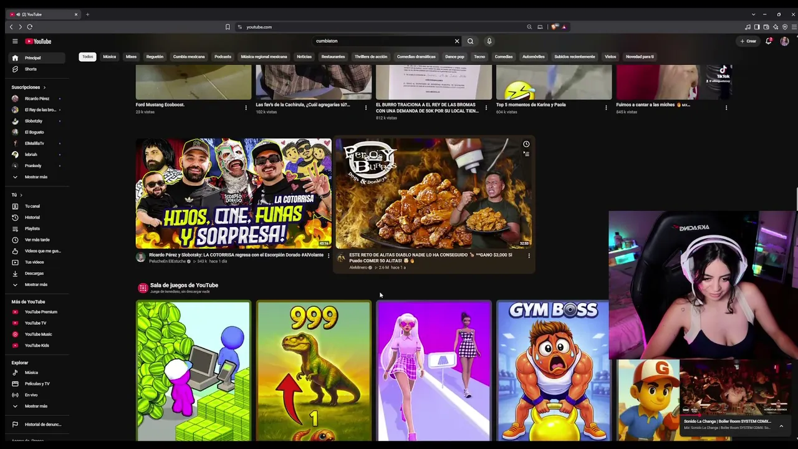Click the YouTube logo
Viewport: 798px width, 449px height.
(38, 41)
